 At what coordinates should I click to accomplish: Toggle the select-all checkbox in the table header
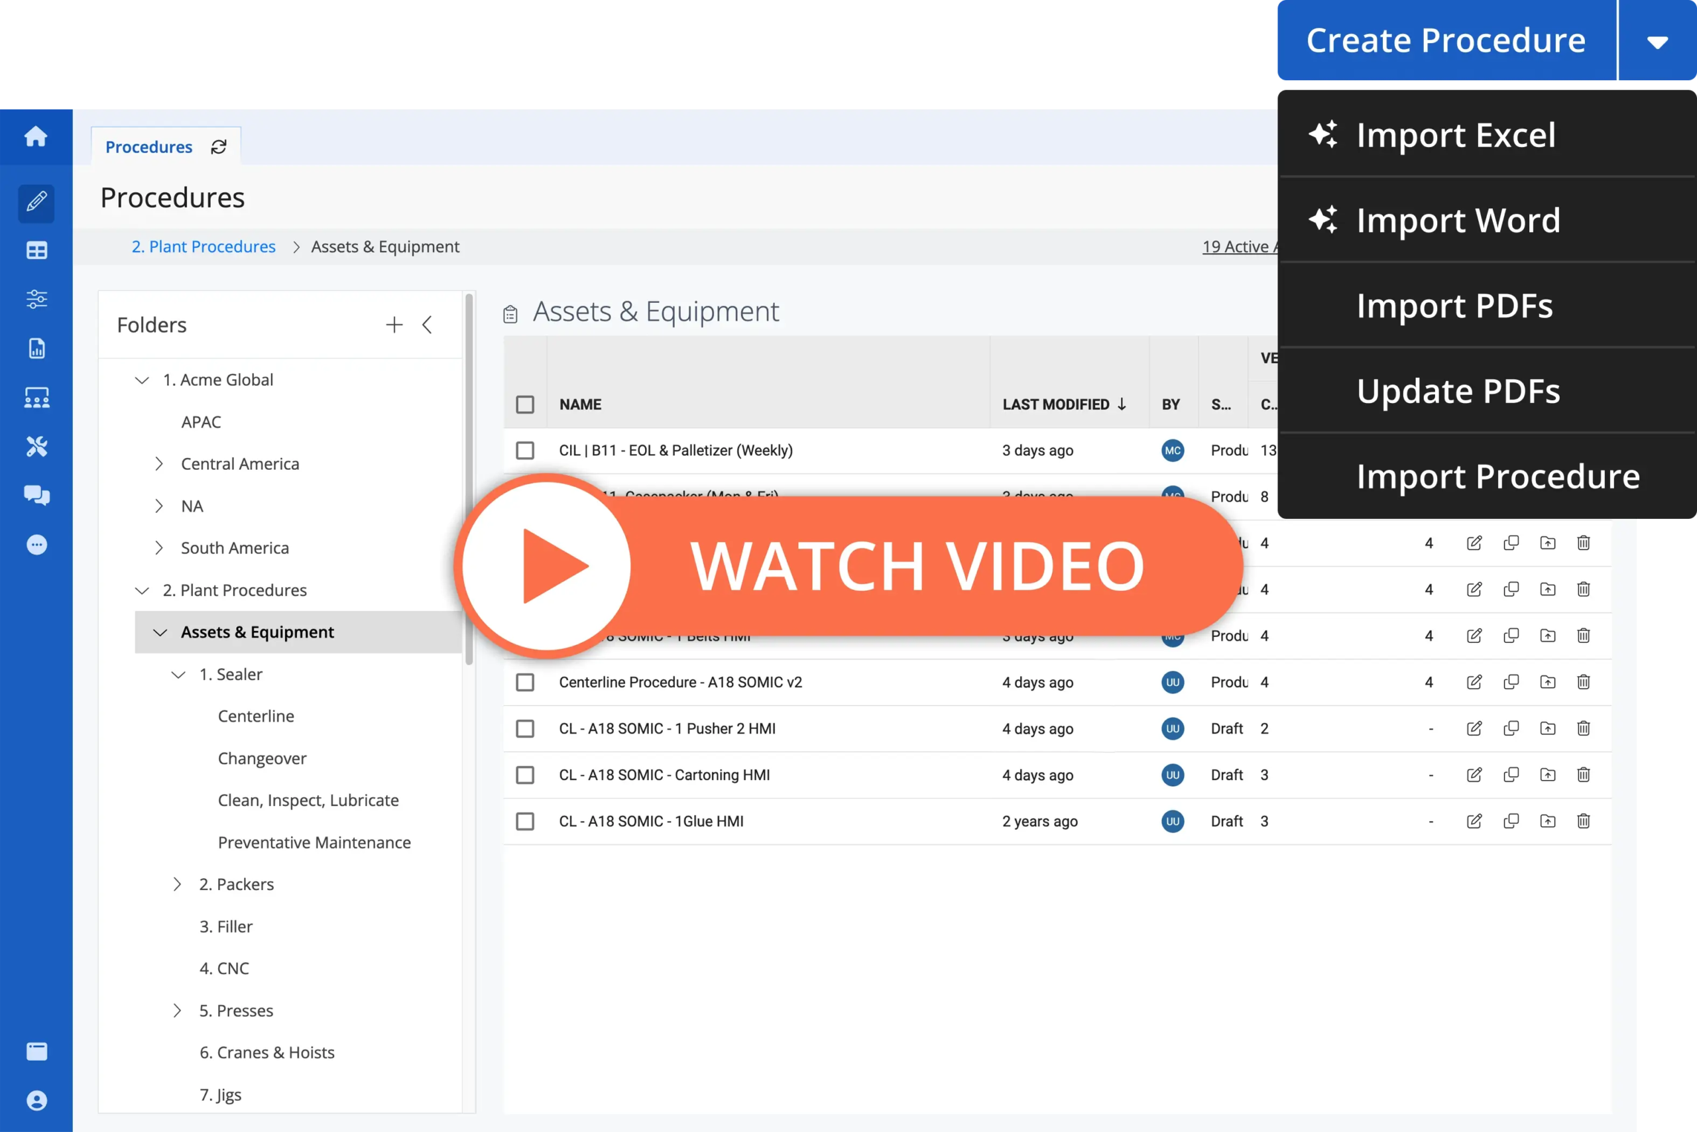coord(526,404)
